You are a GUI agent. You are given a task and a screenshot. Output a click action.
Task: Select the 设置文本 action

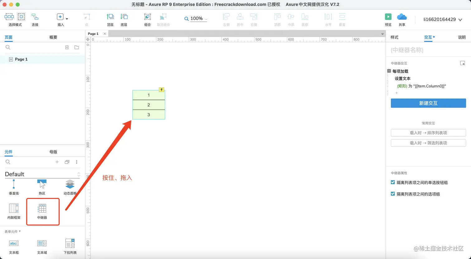pos(402,79)
